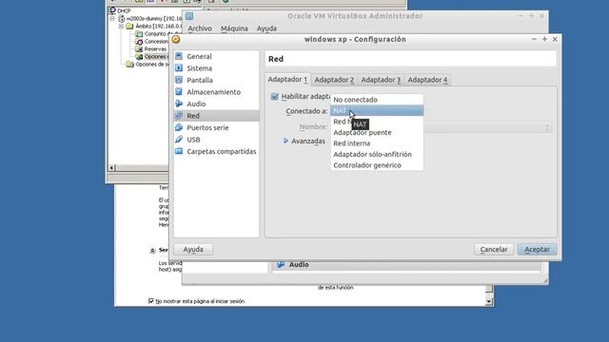
Task: Open the General settings category
Action: (216, 56)
